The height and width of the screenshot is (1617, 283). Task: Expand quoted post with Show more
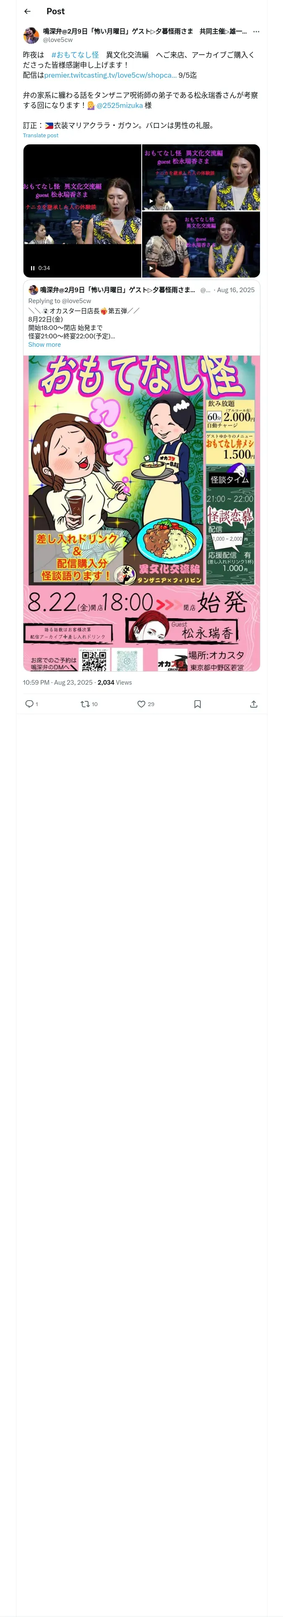(x=44, y=345)
